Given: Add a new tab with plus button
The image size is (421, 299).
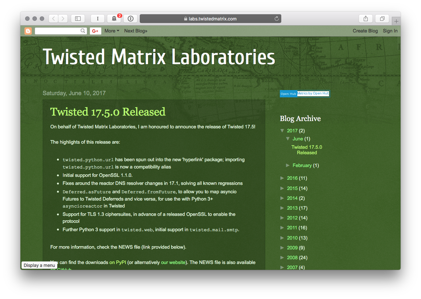Looking at the screenshot, I should tap(396, 21).
